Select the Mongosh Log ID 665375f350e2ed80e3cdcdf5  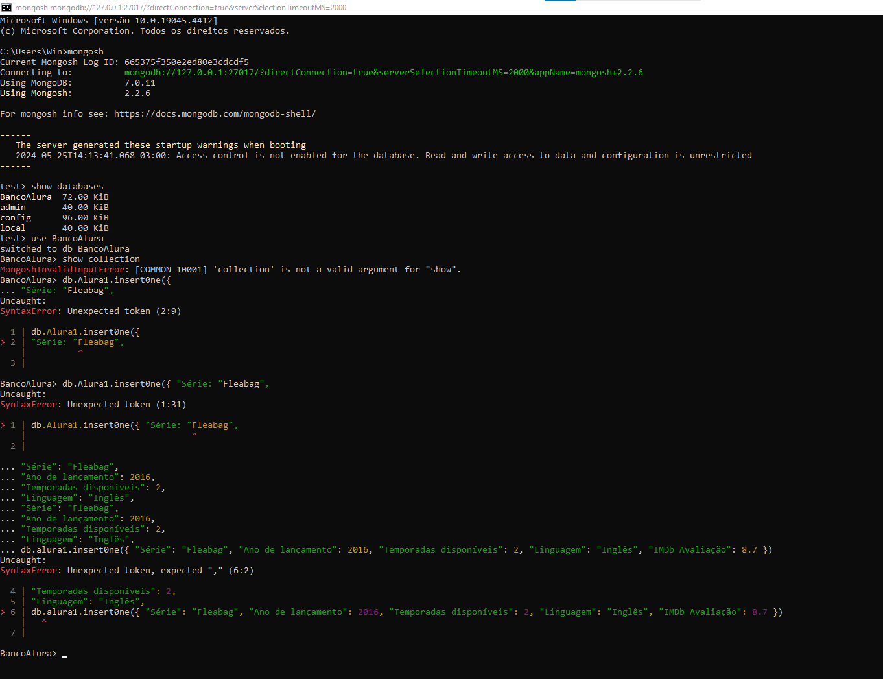click(187, 62)
